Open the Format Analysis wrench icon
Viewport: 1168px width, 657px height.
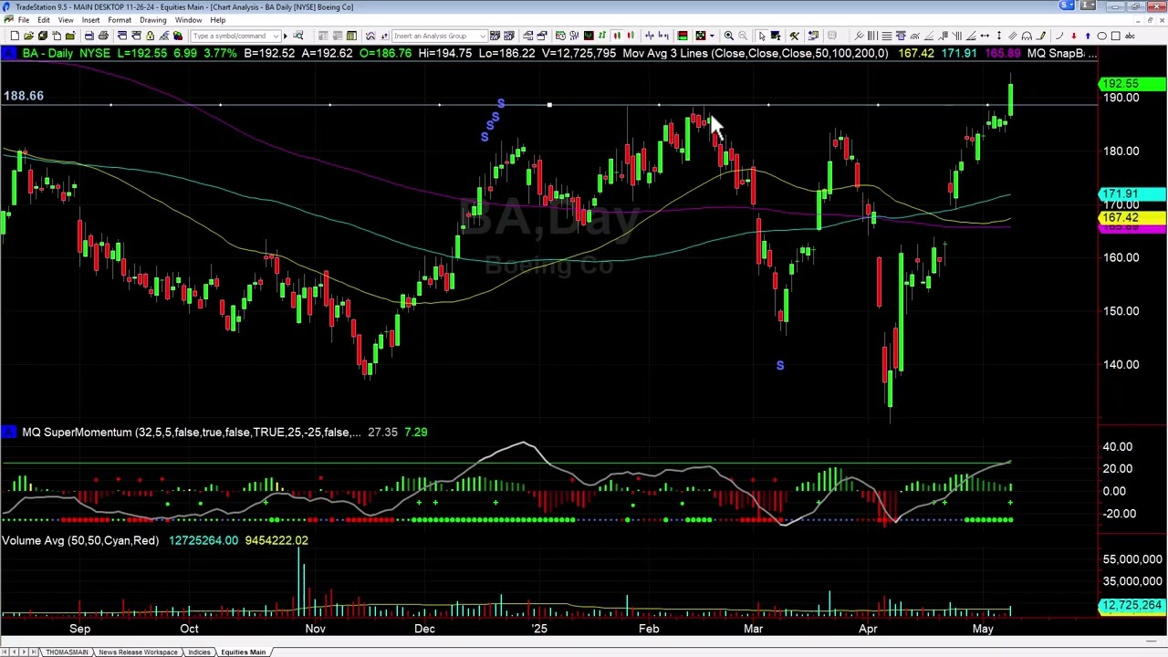793,36
